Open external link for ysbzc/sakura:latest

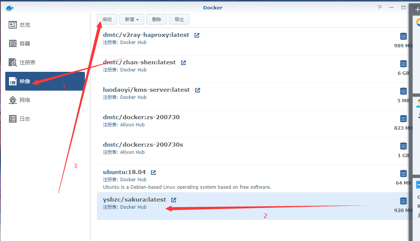(x=174, y=200)
